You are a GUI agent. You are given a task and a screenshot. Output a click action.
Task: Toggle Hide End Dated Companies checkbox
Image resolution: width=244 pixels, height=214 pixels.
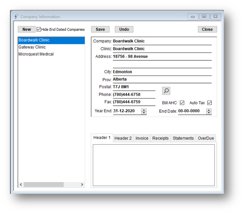[x=39, y=29]
